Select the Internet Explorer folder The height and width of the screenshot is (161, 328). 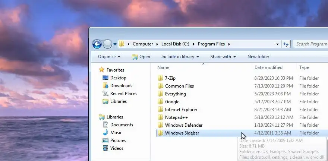[181, 109]
